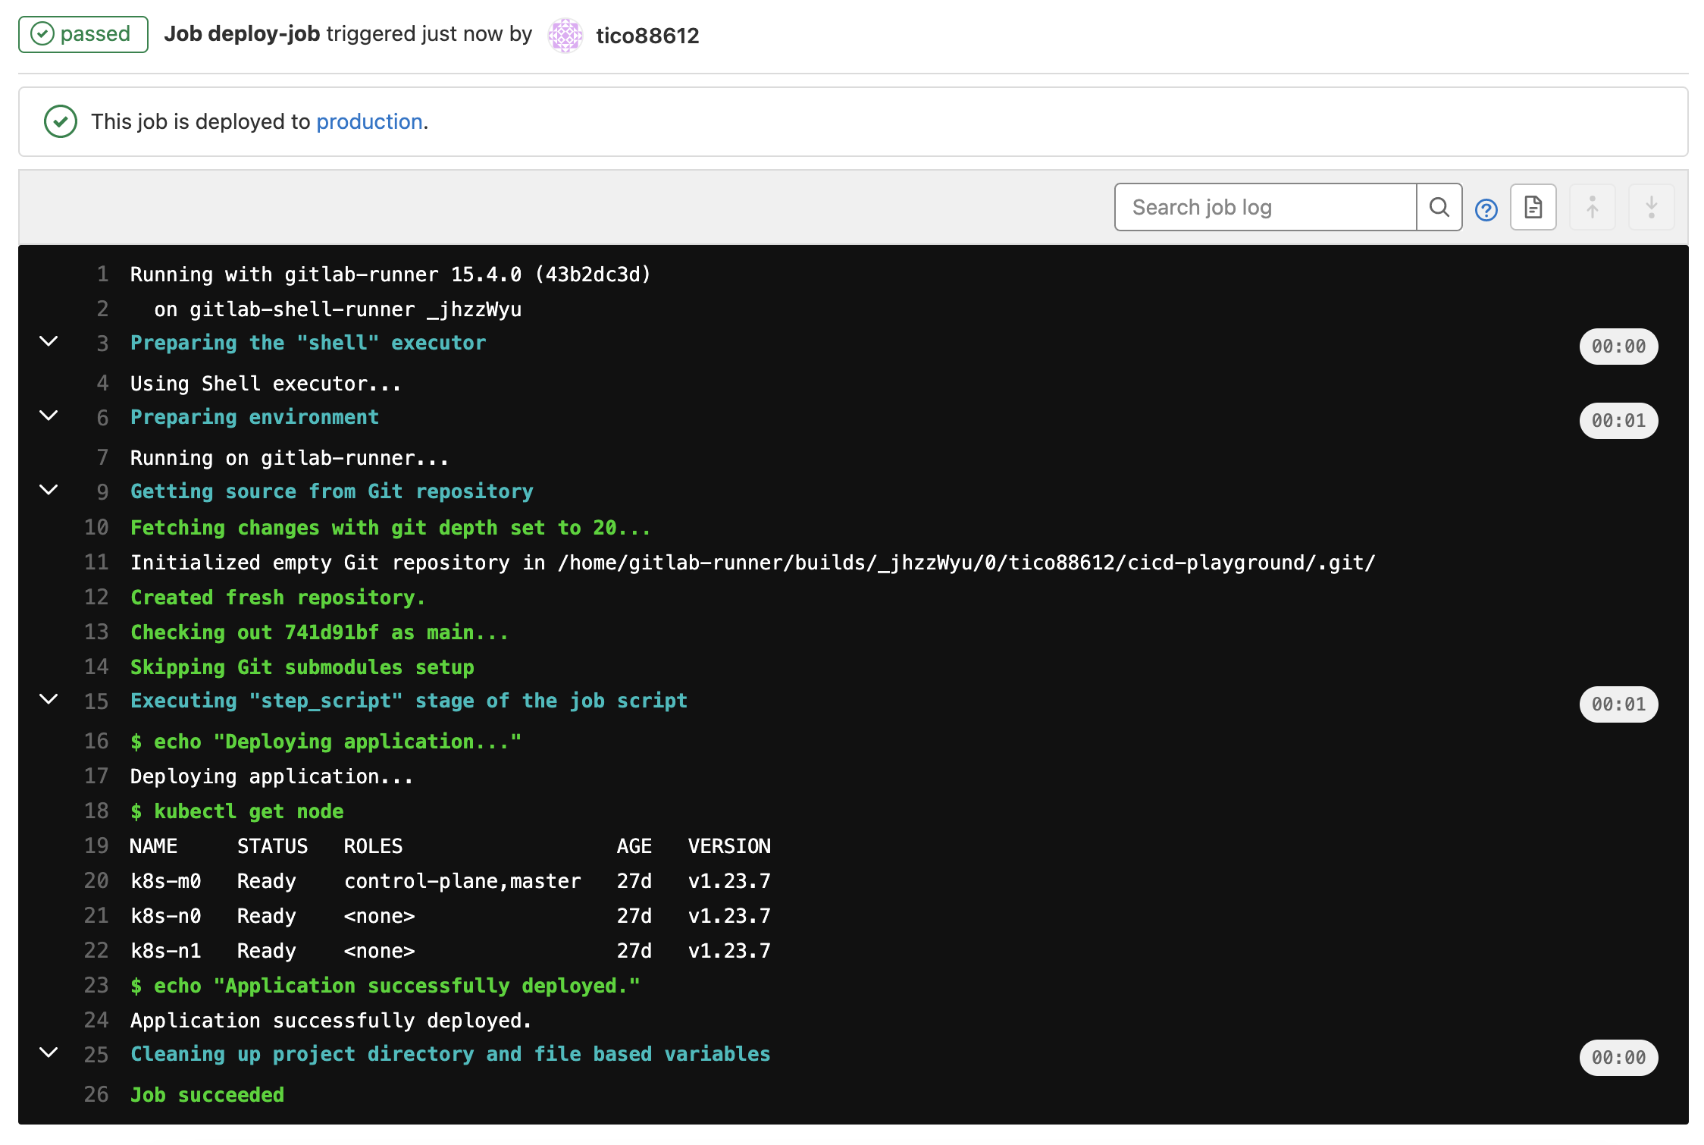
Task: Open job log search help icon
Action: [1486, 209]
